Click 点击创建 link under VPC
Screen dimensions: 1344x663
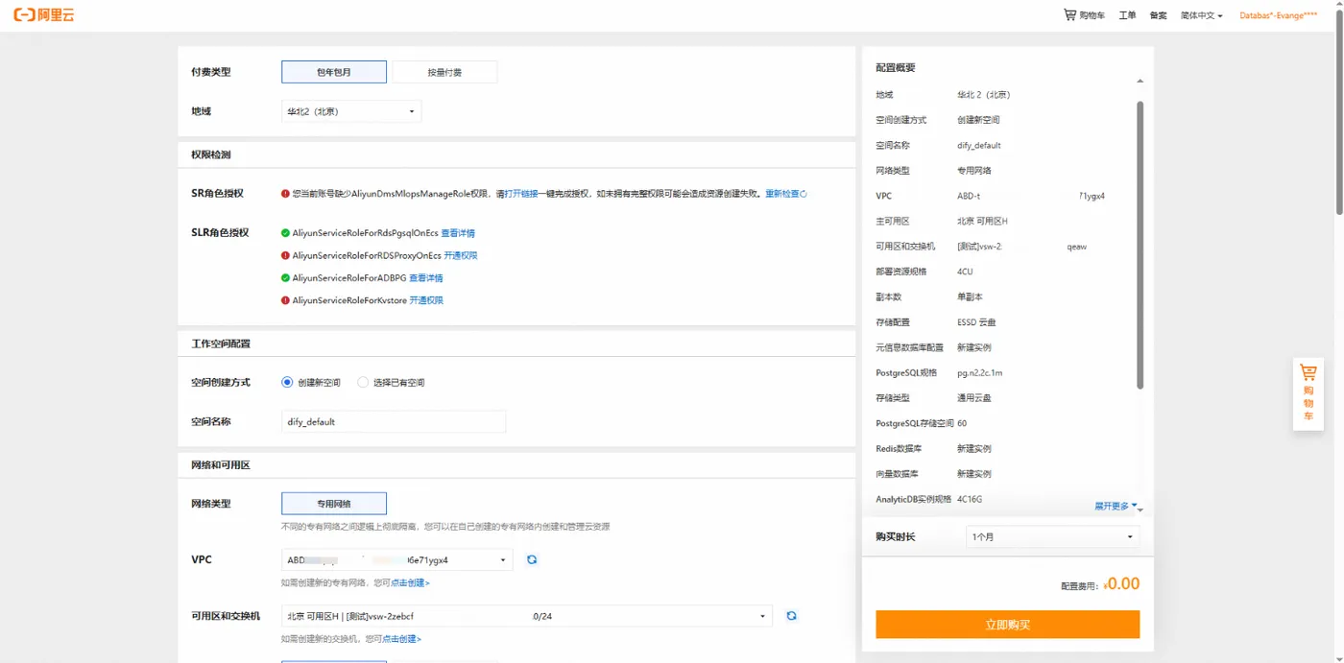[x=410, y=582]
